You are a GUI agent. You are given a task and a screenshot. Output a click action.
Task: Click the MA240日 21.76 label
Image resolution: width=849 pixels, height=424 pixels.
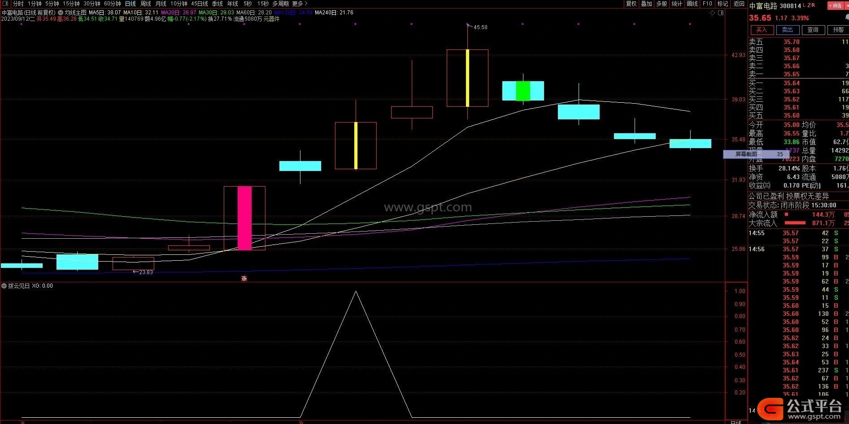click(334, 13)
